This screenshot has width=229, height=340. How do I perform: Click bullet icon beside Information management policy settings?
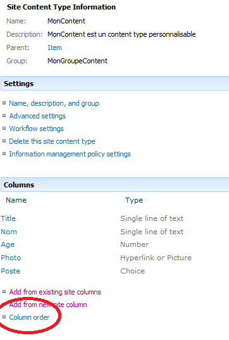4,153
